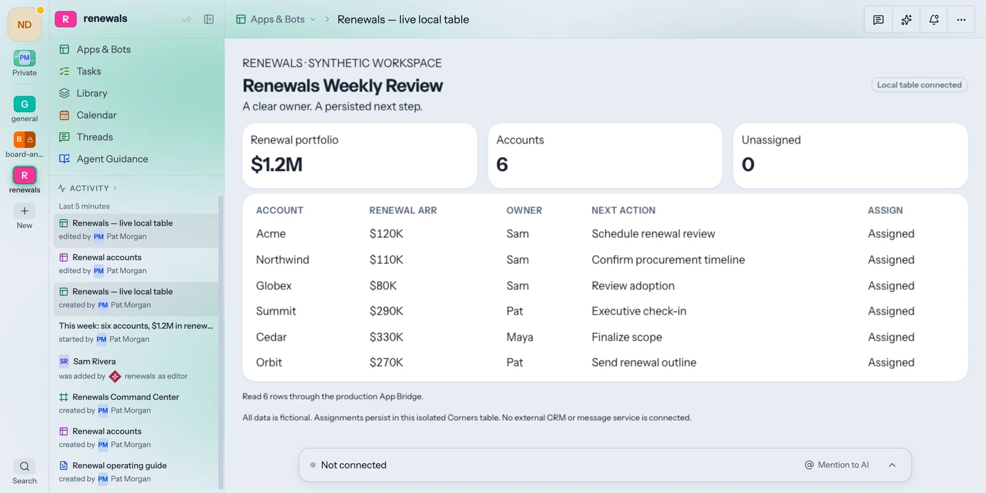Click the Renewal portfolio $1.2M card
Image resolution: width=986 pixels, height=493 pixels.
pos(360,156)
